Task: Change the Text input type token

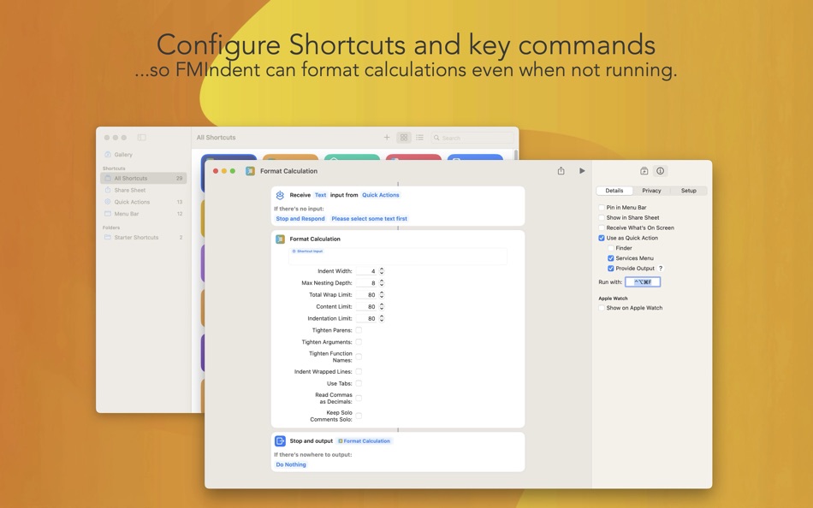Action: click(320, 195)
